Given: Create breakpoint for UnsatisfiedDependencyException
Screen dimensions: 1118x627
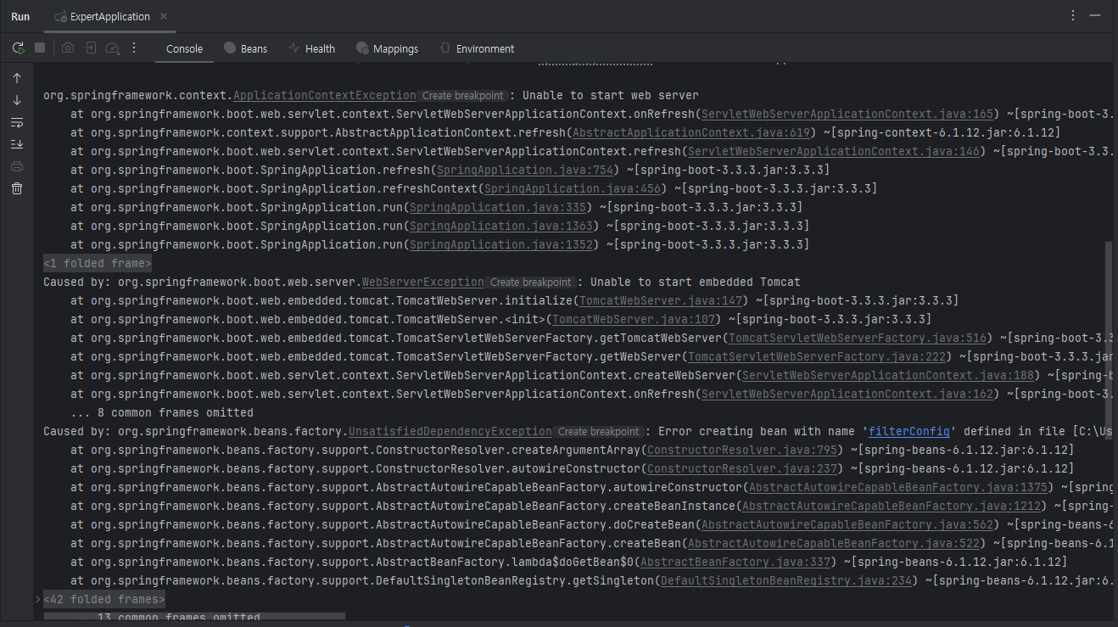Looking at the screenshot, I should pos(599,432).
